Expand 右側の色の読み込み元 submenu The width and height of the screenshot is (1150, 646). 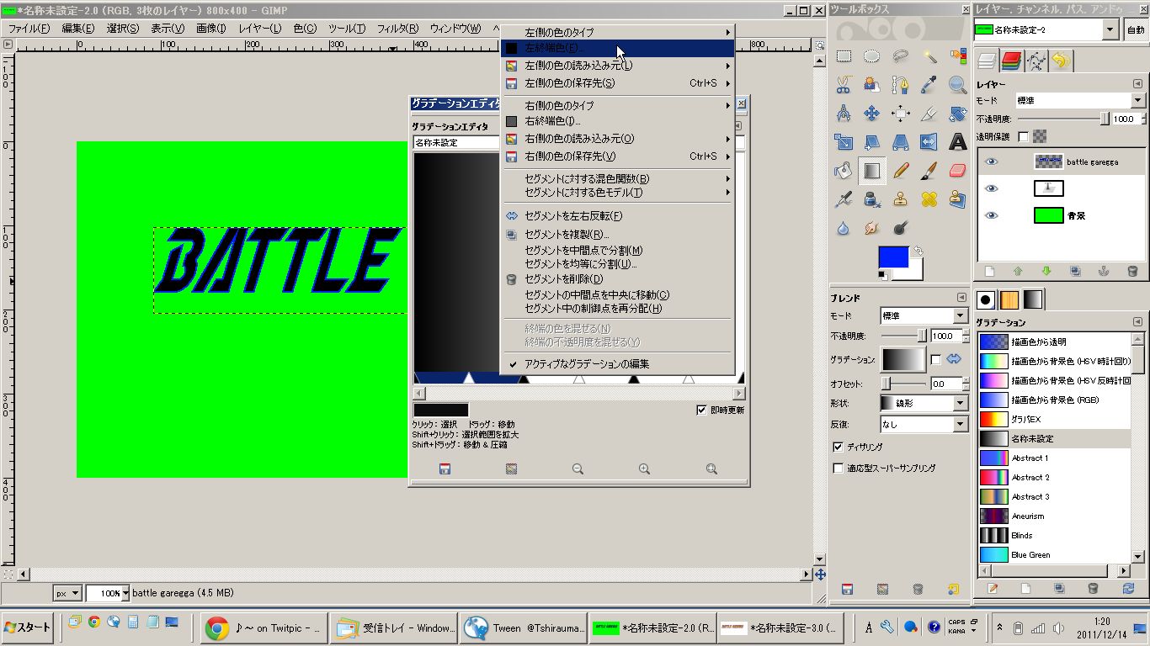(617, 139)
